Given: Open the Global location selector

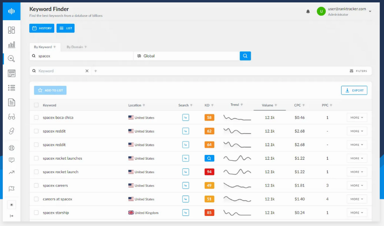Looking at the screenshot, I should 187,56.
